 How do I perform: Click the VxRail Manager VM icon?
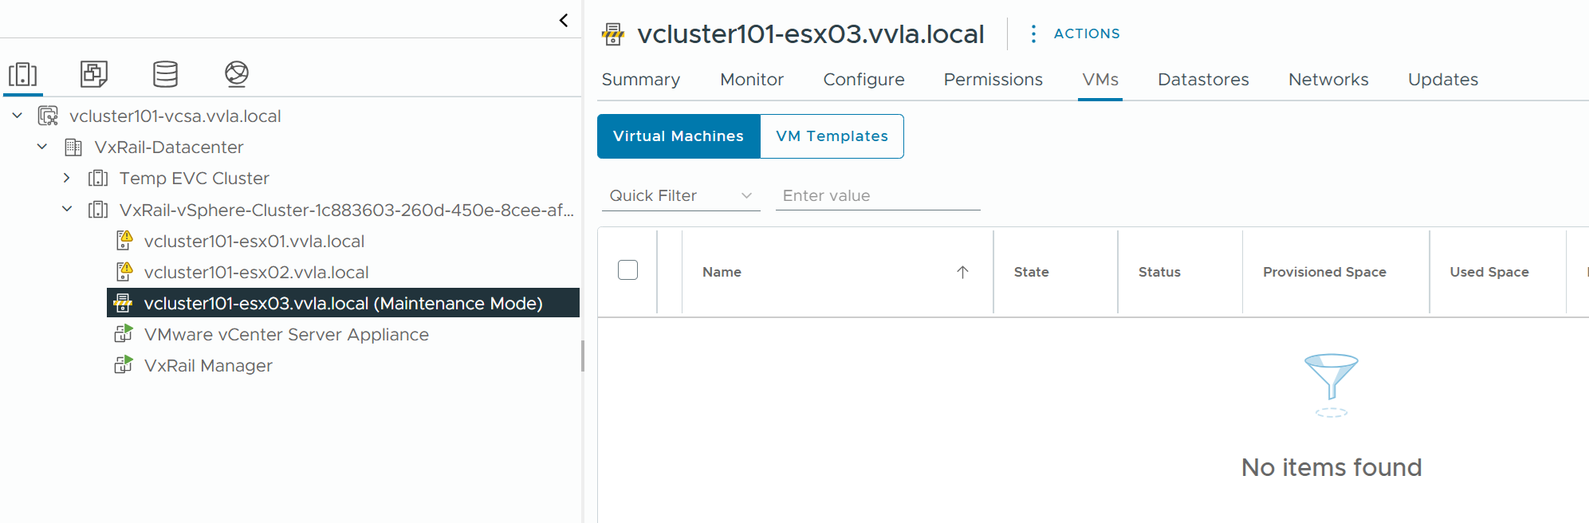[124, 365]
